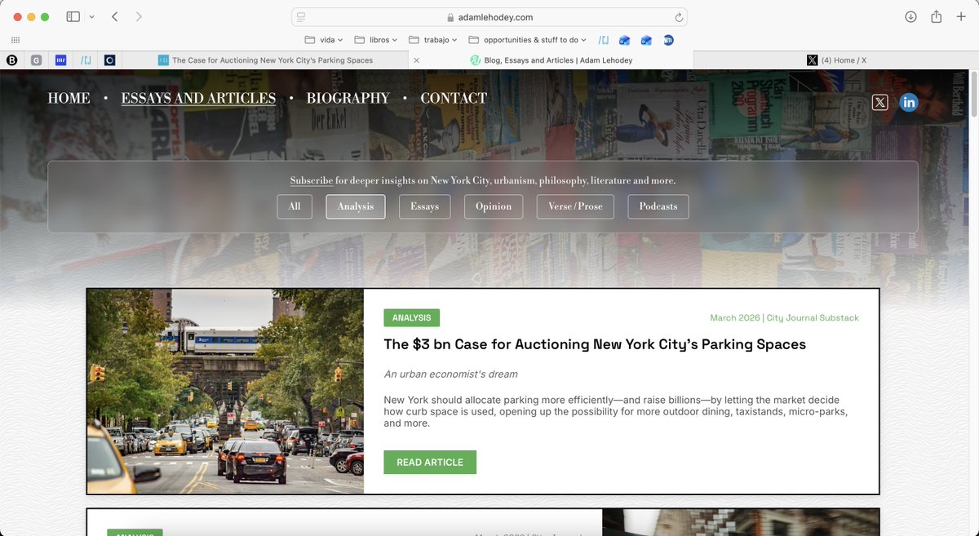Switch to the pinned dark blue striped tab
This screenshot has height=536, width=979.
pyautogui.click(x=60, y=60)
